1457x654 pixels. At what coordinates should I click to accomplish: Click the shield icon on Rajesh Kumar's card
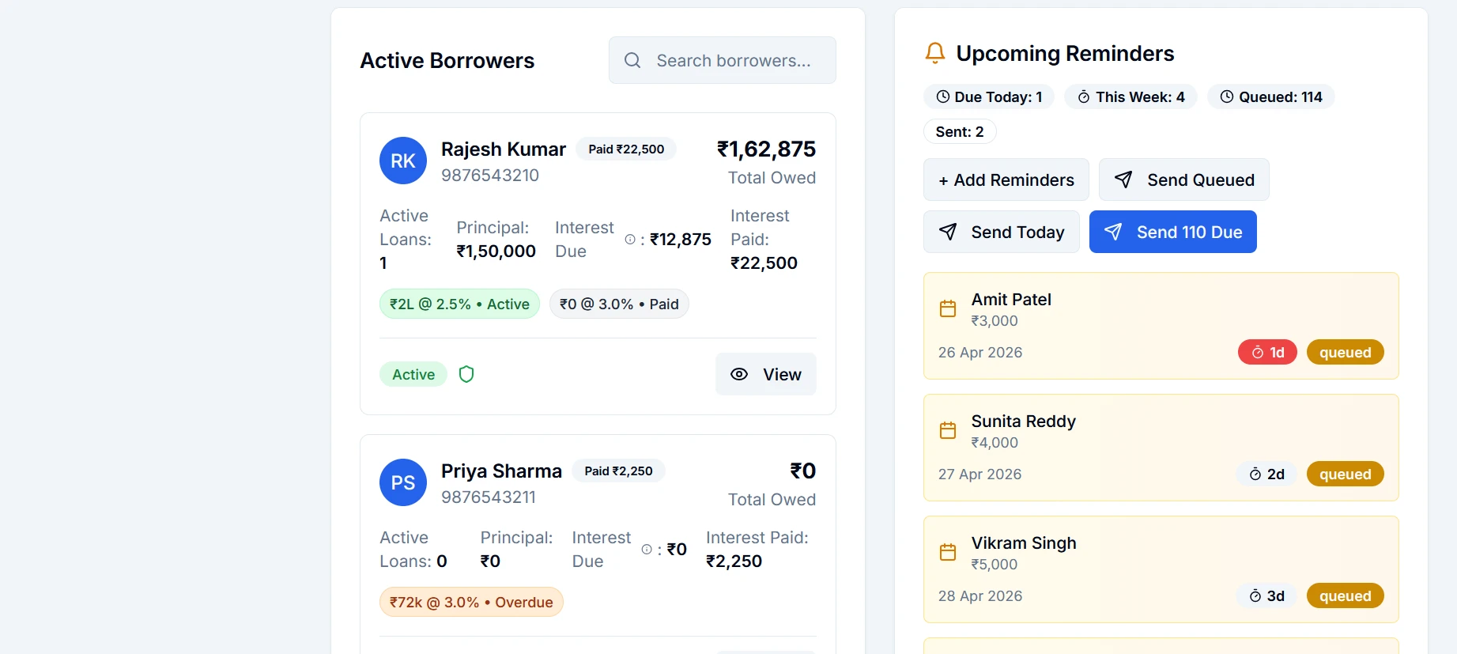466,374
